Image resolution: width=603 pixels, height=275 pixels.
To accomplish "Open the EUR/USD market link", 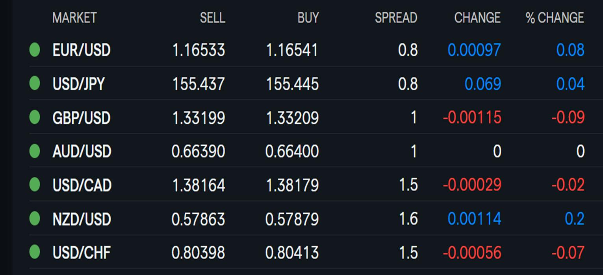I will point(82,50).
